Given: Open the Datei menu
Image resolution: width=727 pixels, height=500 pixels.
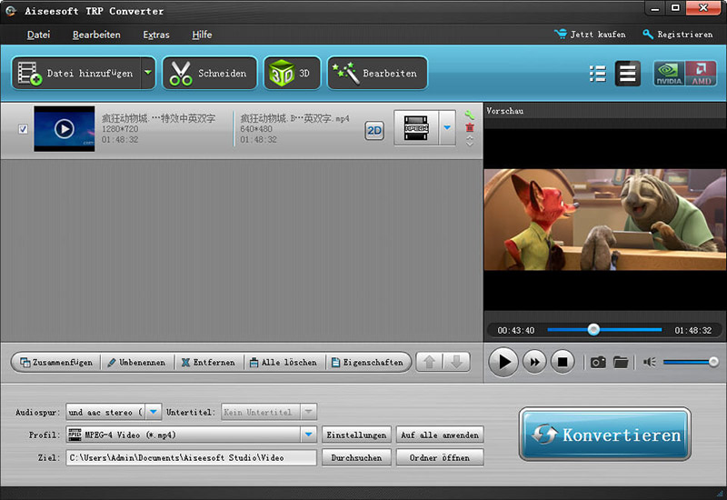Looking at the screenshot, I should tap(38, 35).
